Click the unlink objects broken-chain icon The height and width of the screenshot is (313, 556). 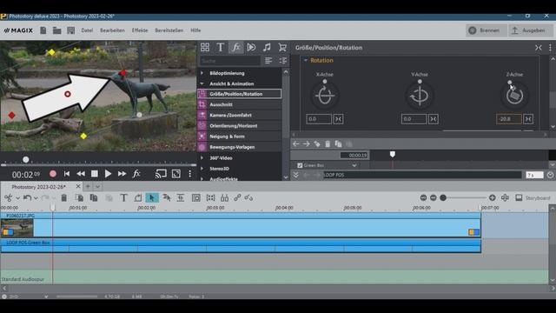tap(248, 197)
